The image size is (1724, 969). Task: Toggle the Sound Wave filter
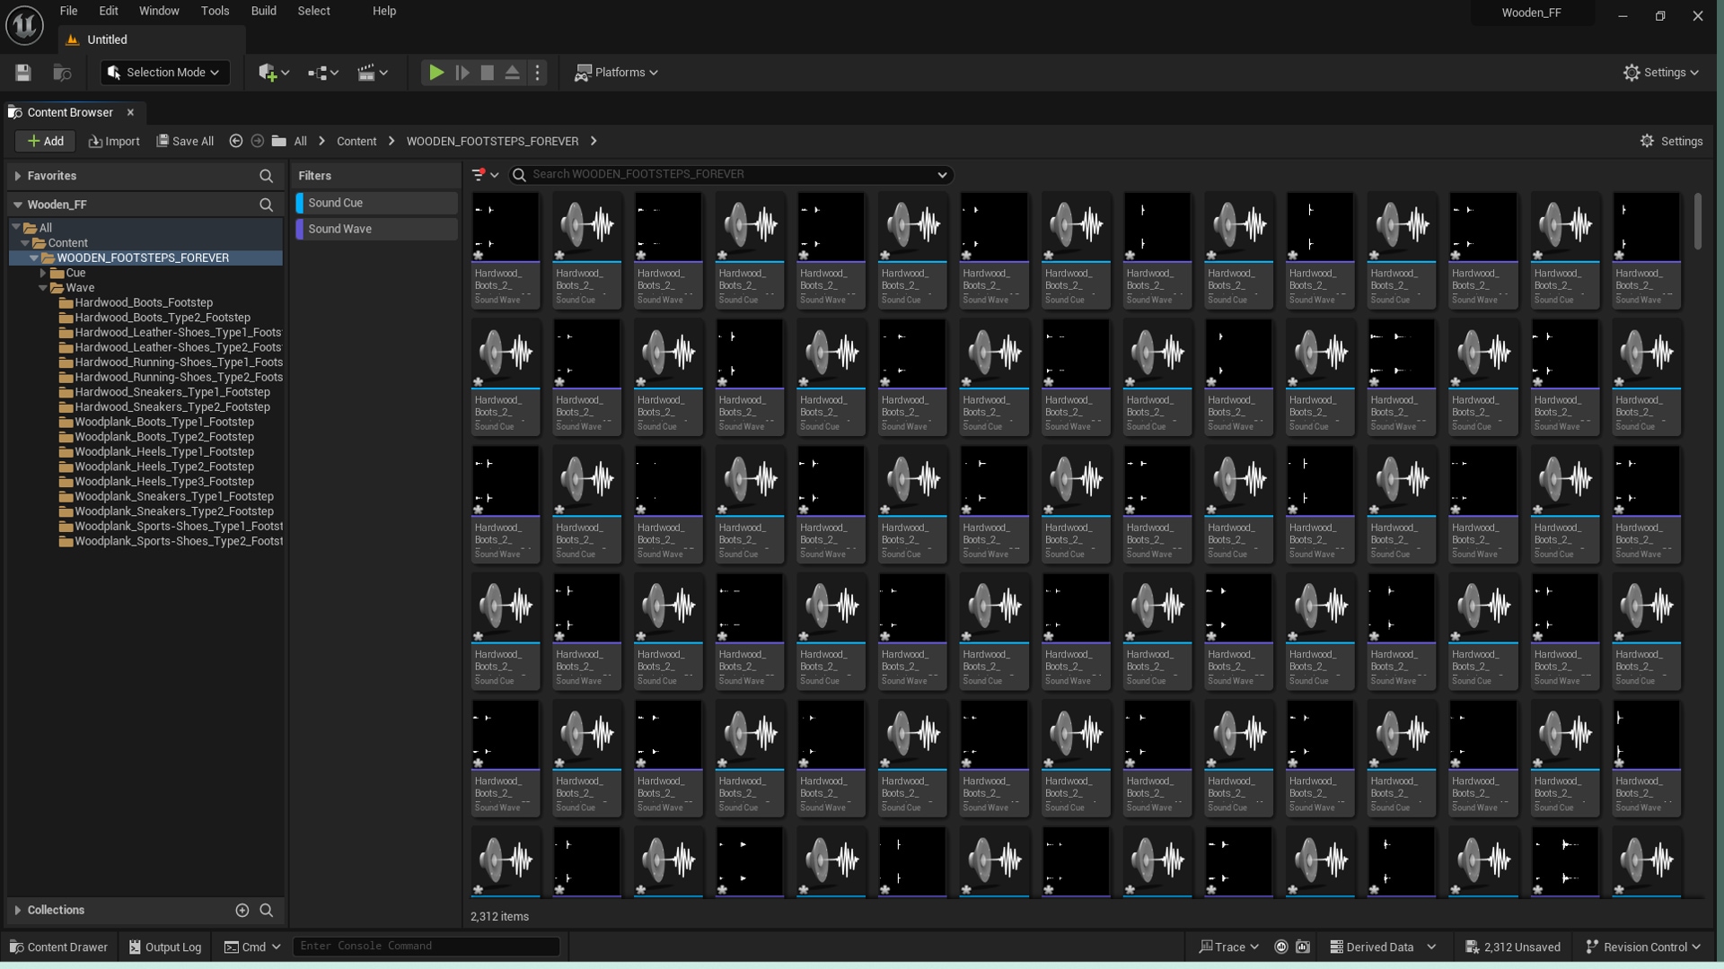377,229
